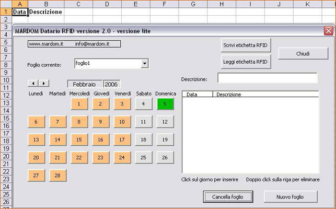Select spreadsheet cell A1 labeled Data
Viewport: 336px width, 209px height.
19,11
